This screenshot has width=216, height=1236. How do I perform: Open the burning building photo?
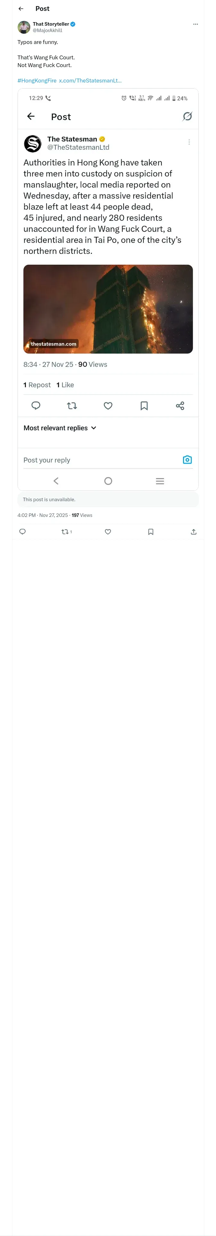(108, 309)
